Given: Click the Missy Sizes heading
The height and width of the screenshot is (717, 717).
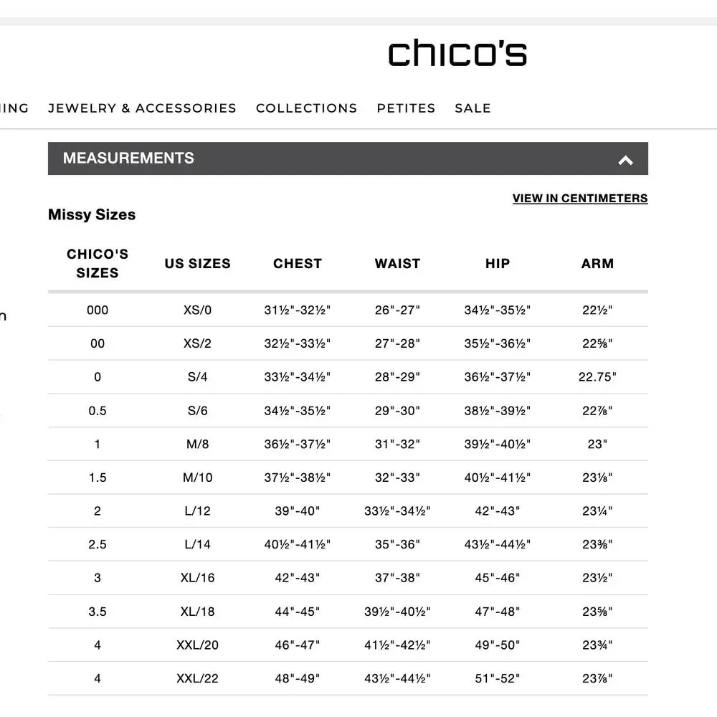Looking at the screenshot, I should [x=92, y=214].
